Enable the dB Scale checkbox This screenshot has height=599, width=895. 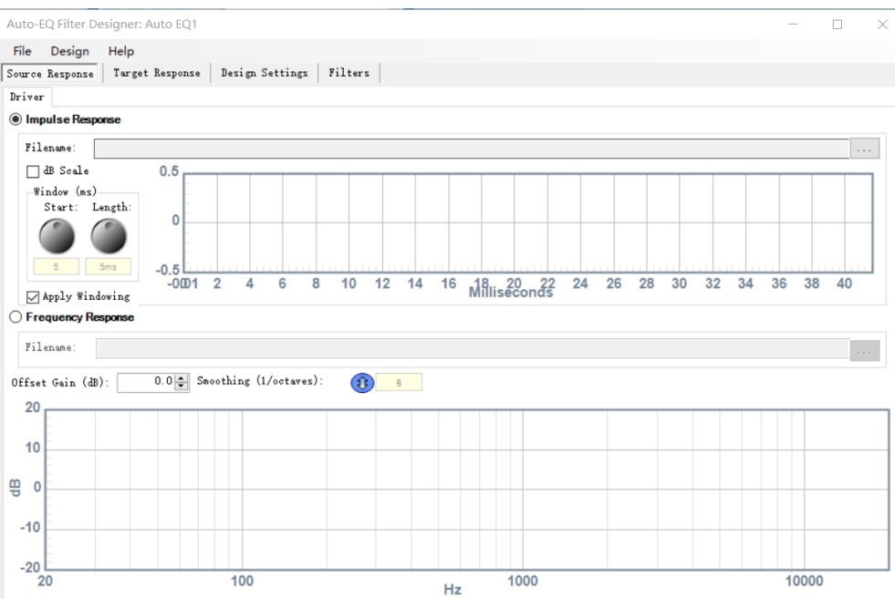pyautogui.click(x=33, y=171)
